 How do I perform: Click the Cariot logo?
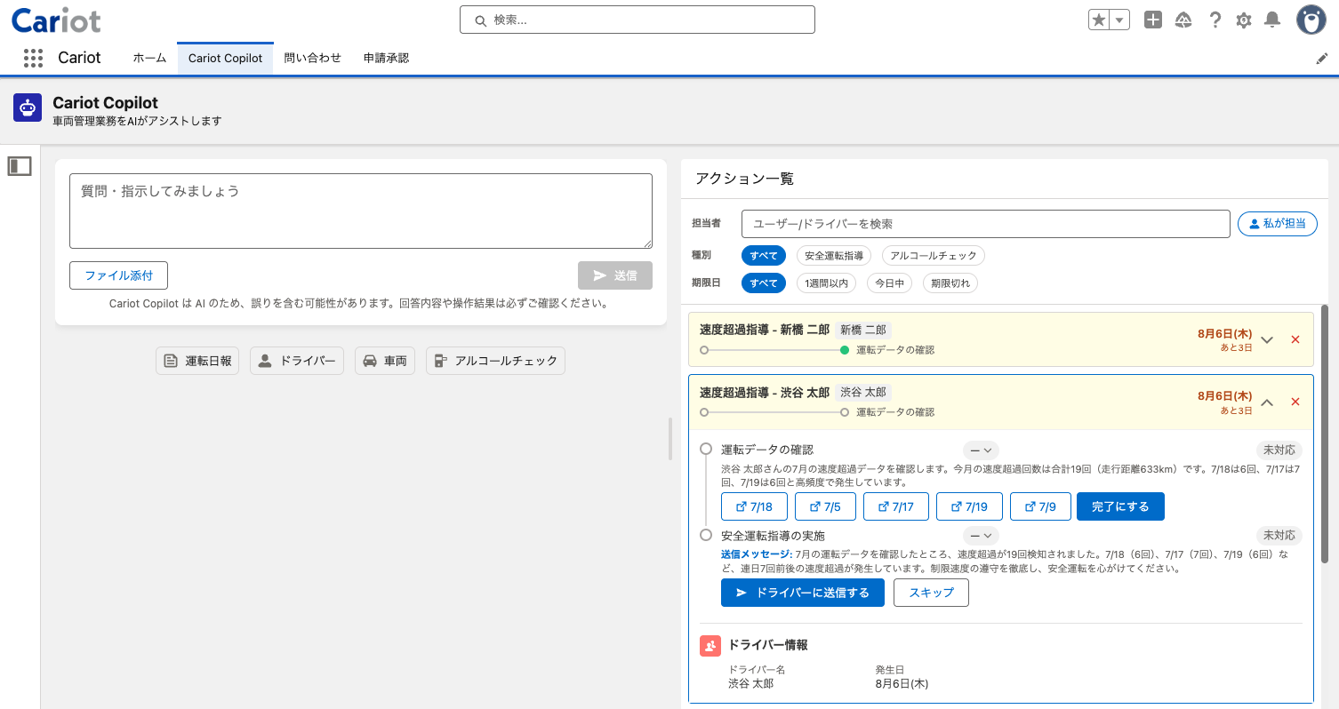(56, 20)
